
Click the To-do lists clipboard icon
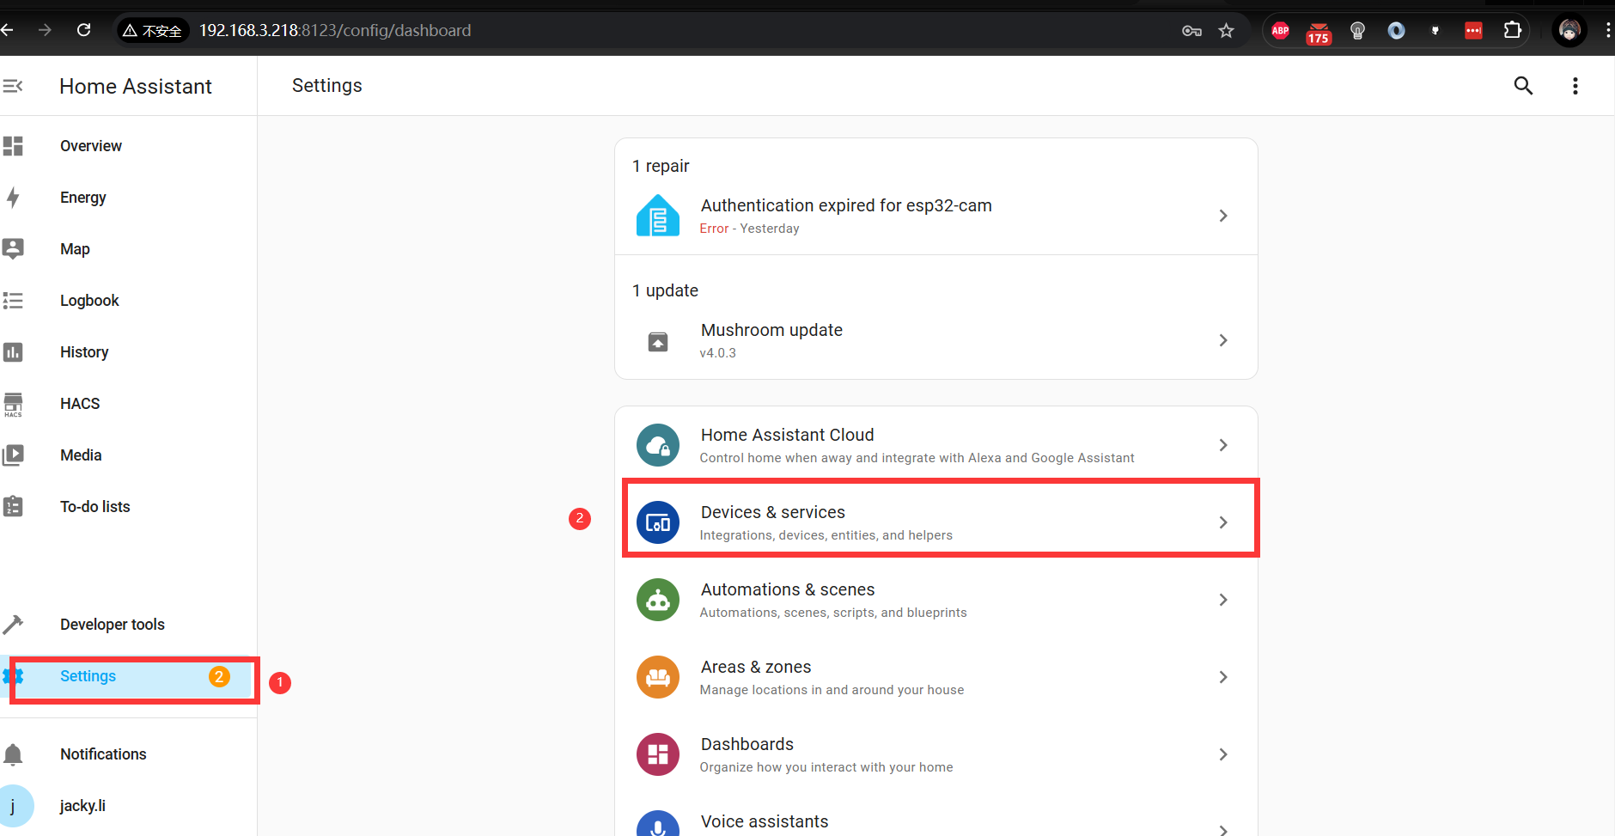(13, 506)
